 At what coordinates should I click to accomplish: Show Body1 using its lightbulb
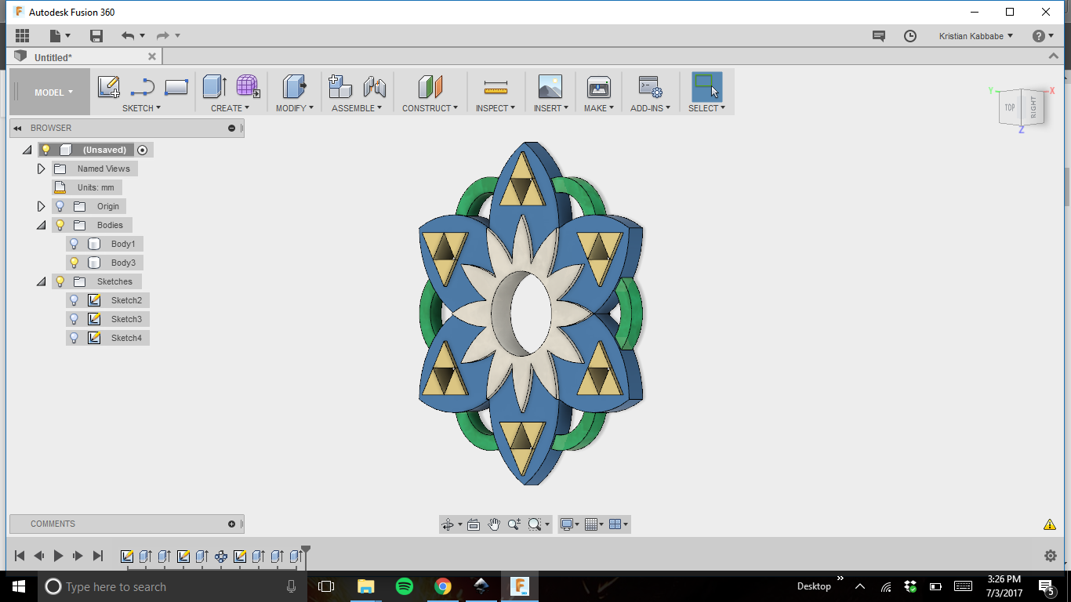(x=74, y=244)
